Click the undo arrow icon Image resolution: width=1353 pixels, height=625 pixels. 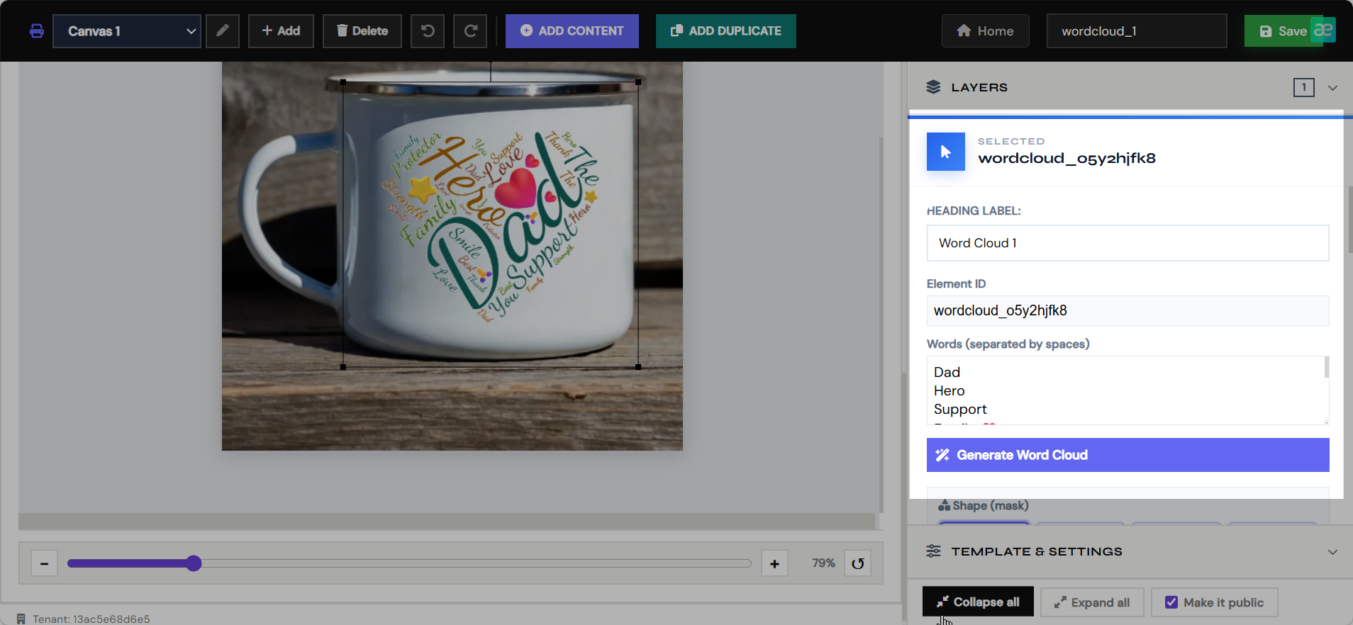(428, 31)
